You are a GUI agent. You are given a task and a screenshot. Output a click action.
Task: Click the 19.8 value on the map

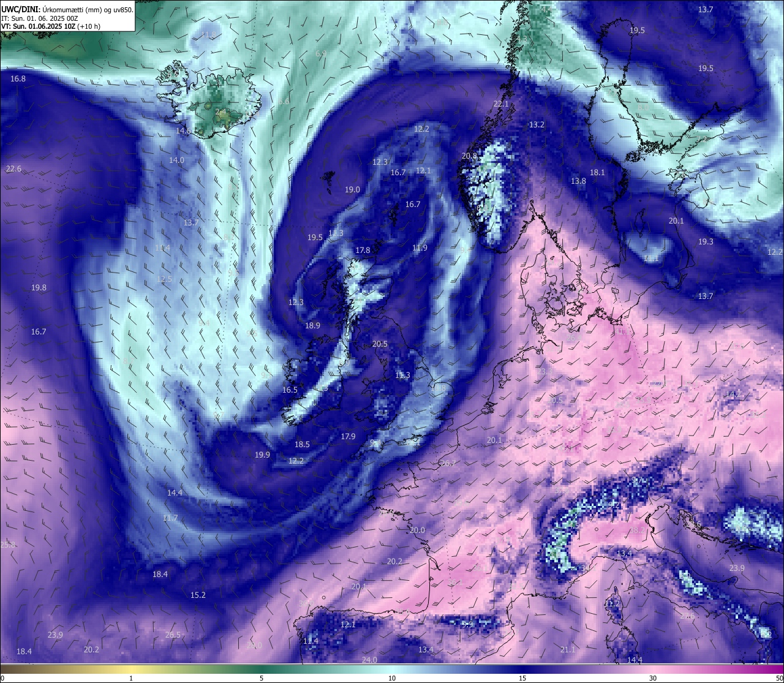39,287
